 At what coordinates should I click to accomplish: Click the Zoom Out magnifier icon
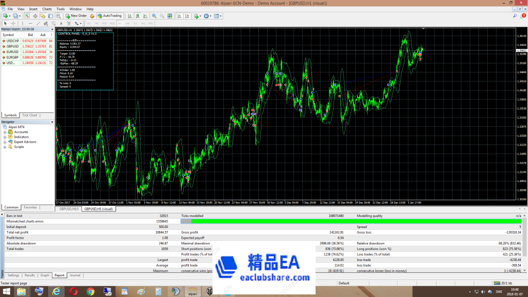161,16
